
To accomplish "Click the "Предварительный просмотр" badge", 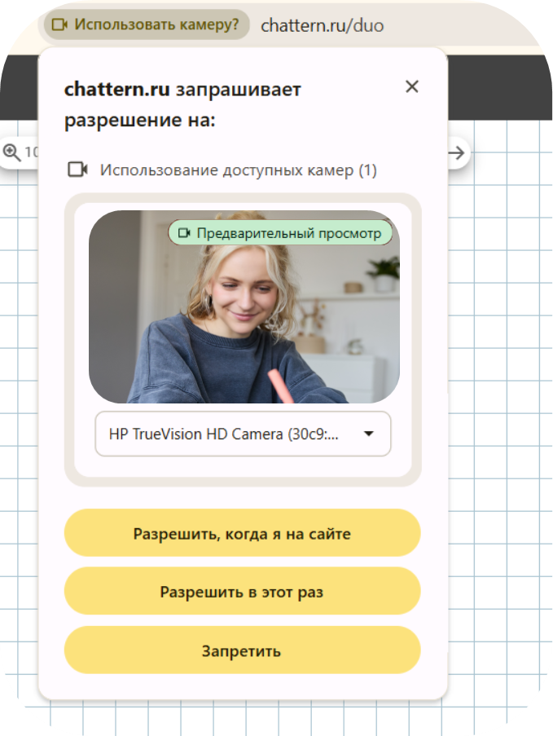I will pos(280,233).
